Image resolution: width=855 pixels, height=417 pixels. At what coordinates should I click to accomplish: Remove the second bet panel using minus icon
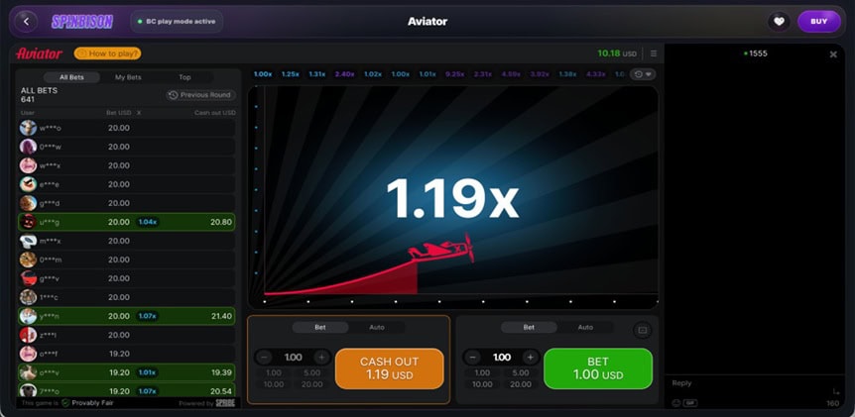click(x=643, y=330)
